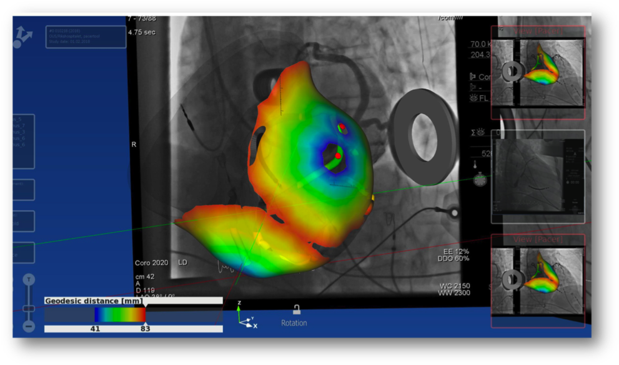Select the upper red marker on heart
The image size is (619, 365).
(x=342, y=127)
